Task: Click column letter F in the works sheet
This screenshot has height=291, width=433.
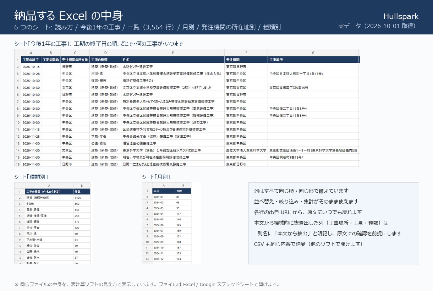Action: [x=246, y=53]
